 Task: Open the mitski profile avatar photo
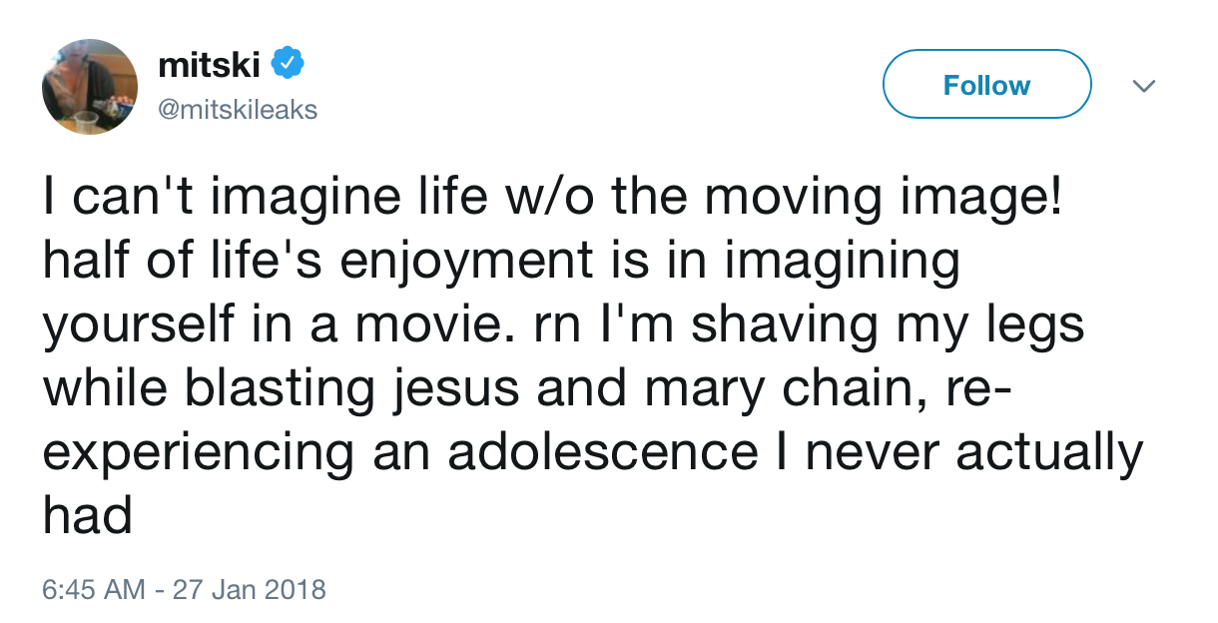pos(89,87)
